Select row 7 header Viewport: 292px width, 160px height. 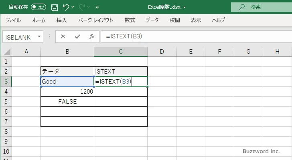(x=6, y=122)
